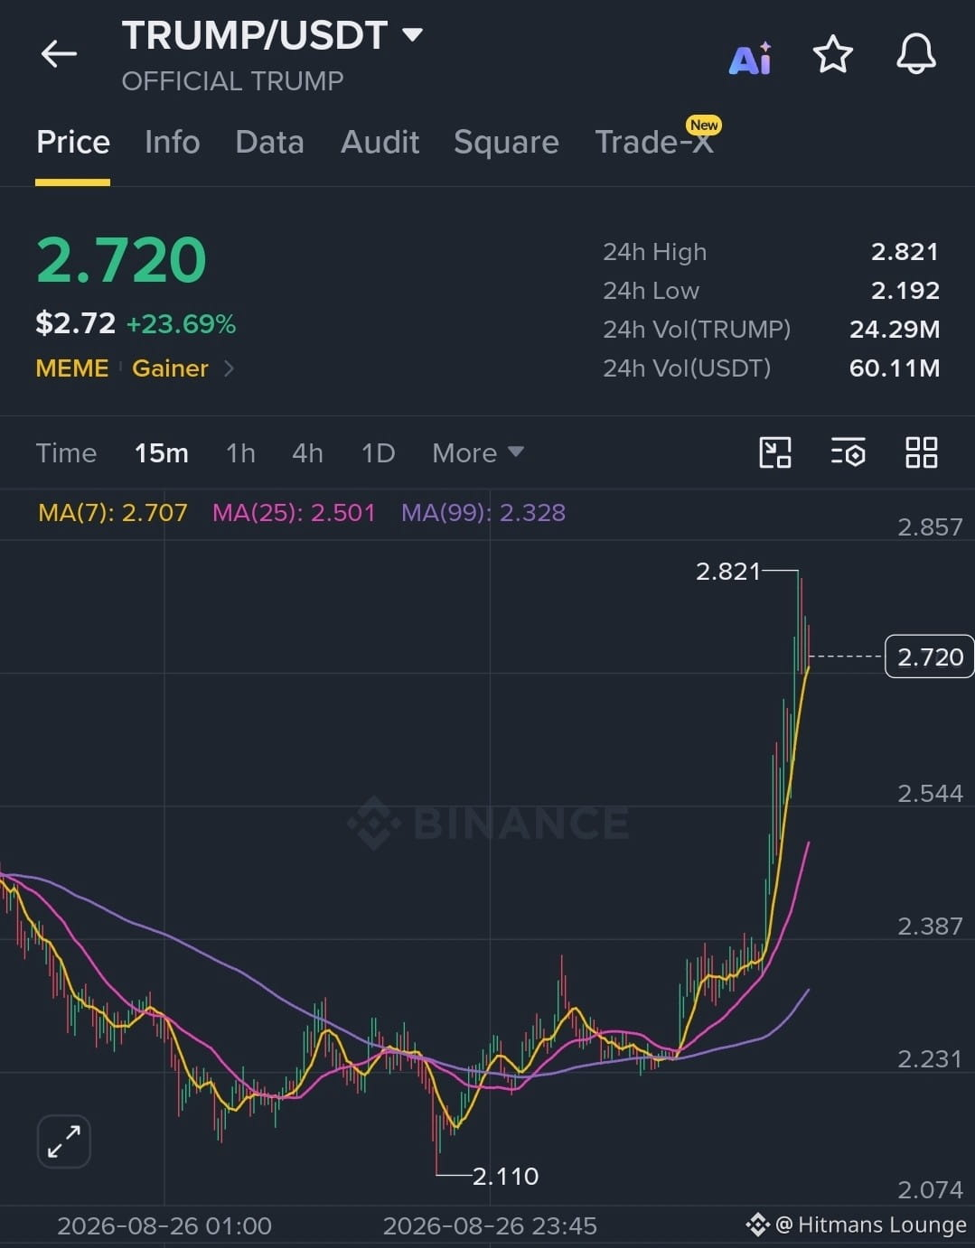The image size is (975, 1248).
Task: Open the MEME tag link
Action: click(72, 368)
